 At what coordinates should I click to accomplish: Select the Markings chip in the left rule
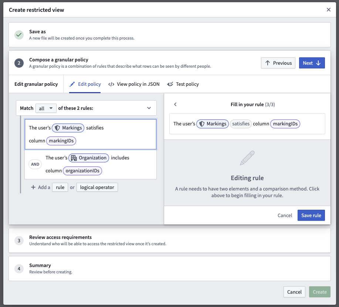(68, 128)
